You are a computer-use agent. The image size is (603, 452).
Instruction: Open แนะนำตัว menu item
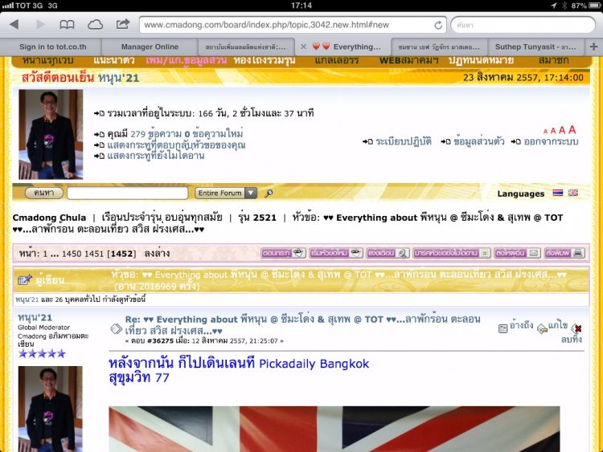tap(113, 61)
